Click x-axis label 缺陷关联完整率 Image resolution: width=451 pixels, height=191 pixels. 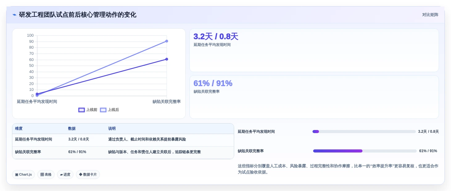click(167, 102)
